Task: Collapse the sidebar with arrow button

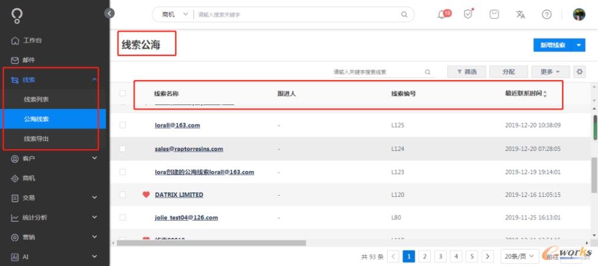Action: tap(109, 14)
